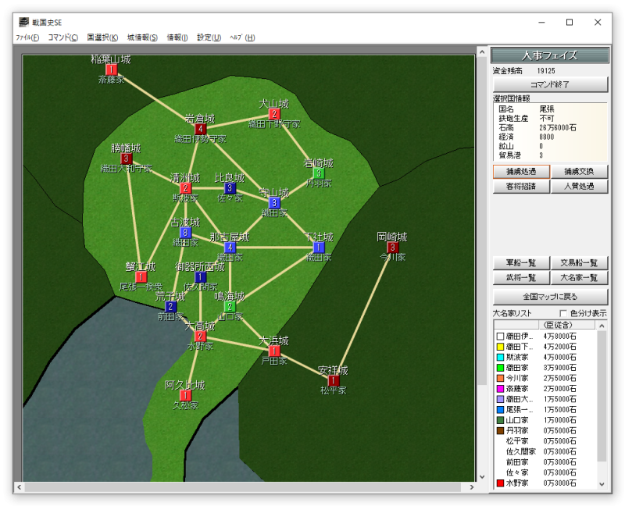Click the 荒子城 castle marker
The height and width of the screenshot is (506, 625).
click(170, 307)
